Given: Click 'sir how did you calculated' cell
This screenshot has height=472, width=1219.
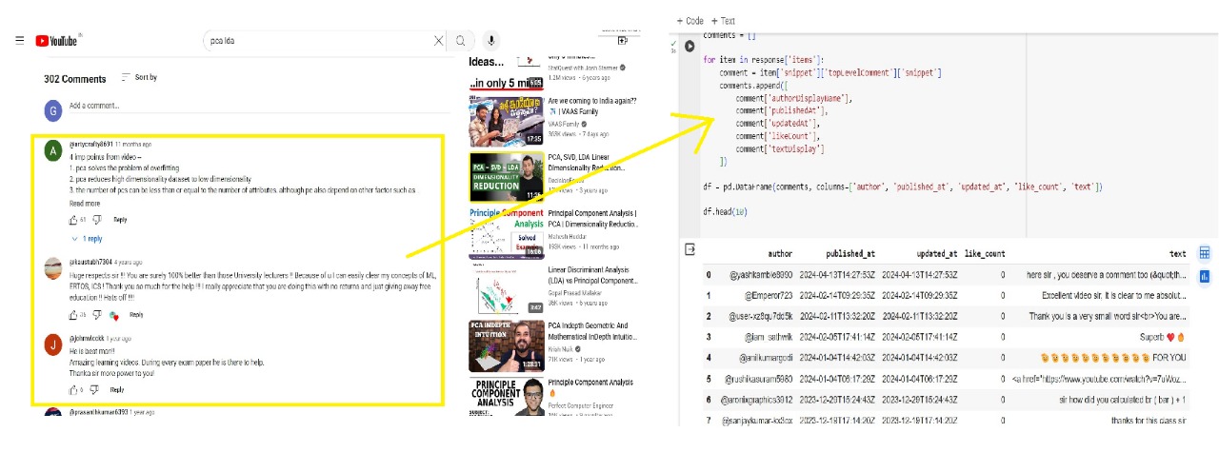Looking at the screenshot, I should [1123, 400].
